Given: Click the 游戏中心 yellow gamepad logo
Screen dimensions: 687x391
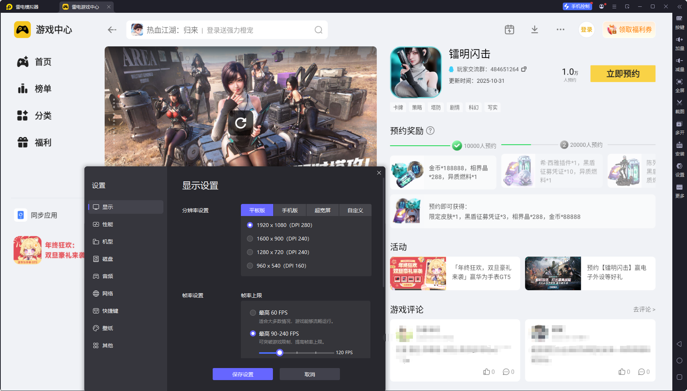Looking at the screenshot, I should (x=23, y=30).
